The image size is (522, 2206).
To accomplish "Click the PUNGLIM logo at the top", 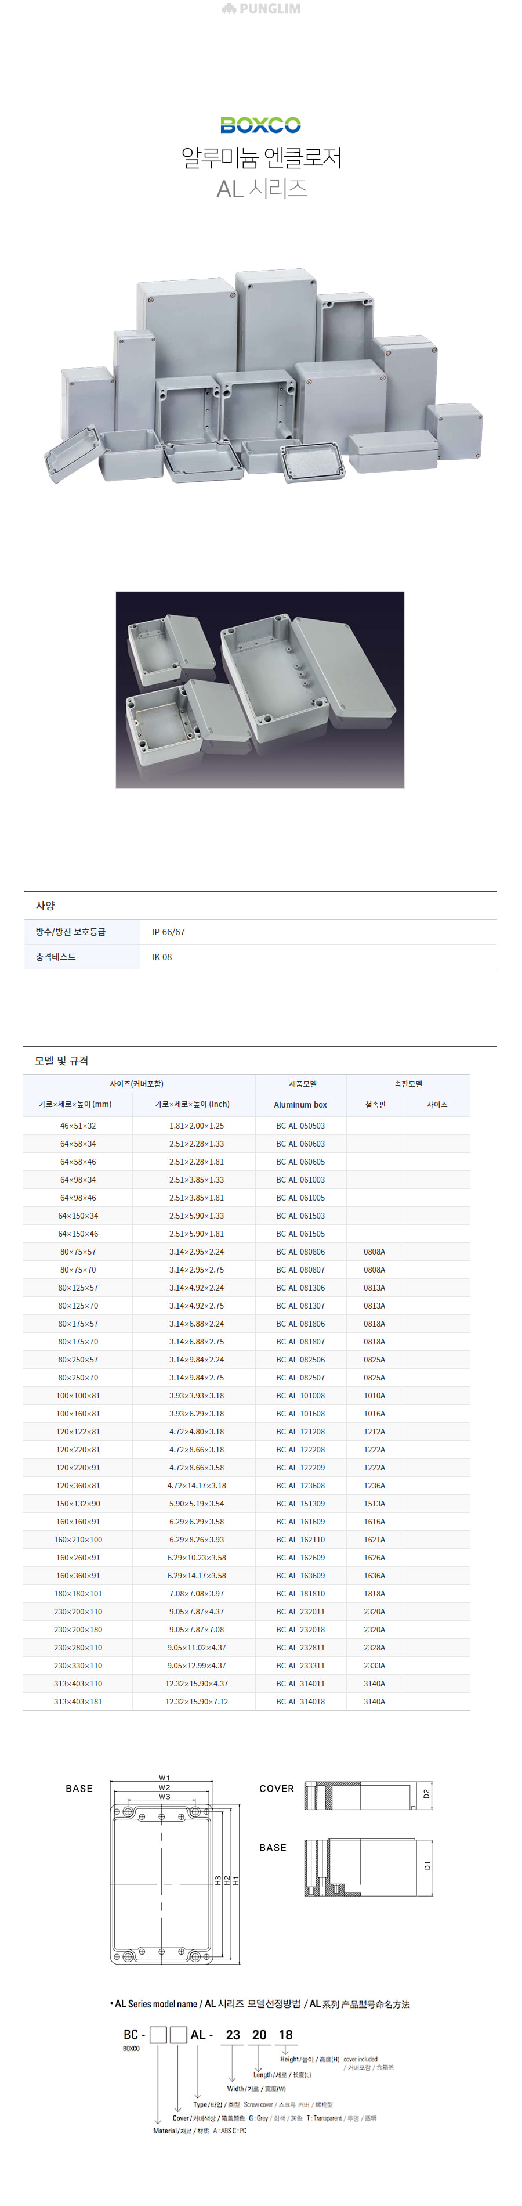I will pos(261,9).
